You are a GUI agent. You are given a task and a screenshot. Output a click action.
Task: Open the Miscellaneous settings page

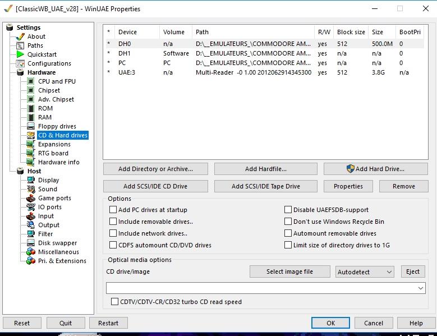[58, 252]
